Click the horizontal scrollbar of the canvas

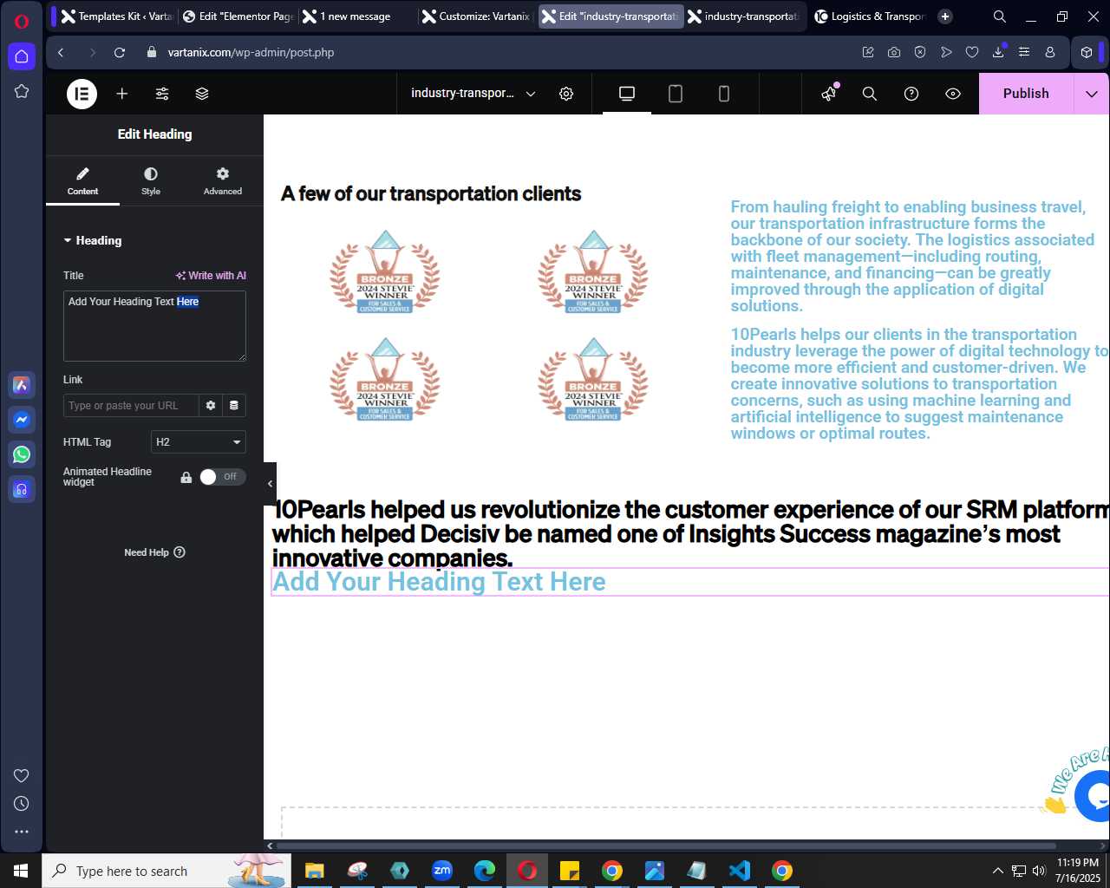click(x=666, y=846)
